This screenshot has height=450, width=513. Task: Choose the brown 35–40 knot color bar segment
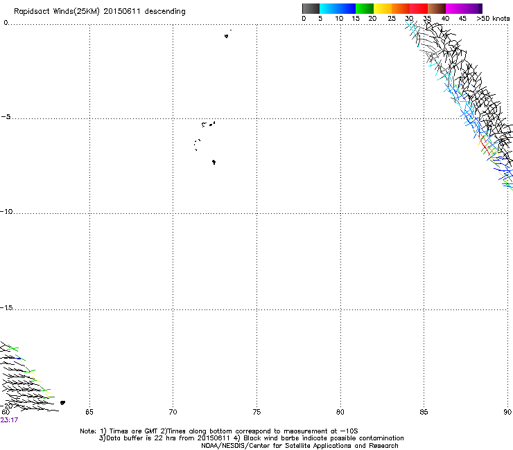[437, 8]
